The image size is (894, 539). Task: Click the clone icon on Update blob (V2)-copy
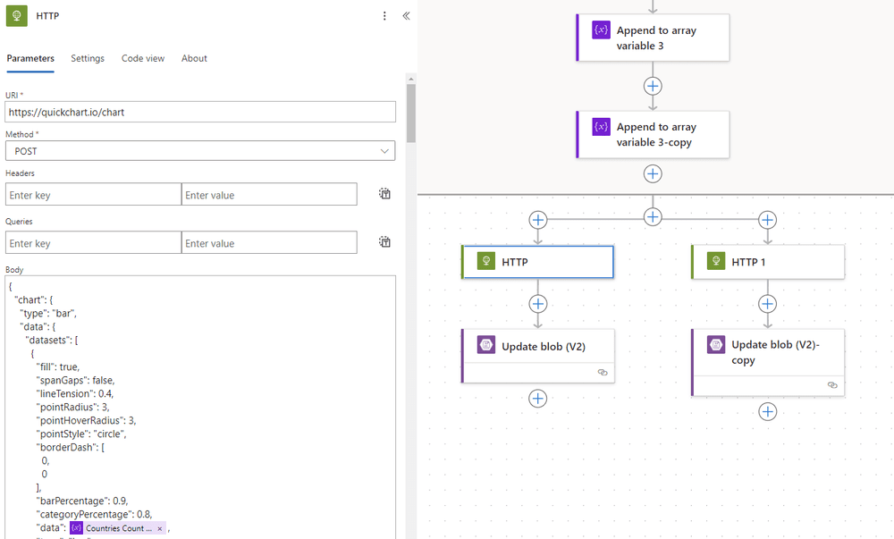pyautogui.click(x=832, y=385)
